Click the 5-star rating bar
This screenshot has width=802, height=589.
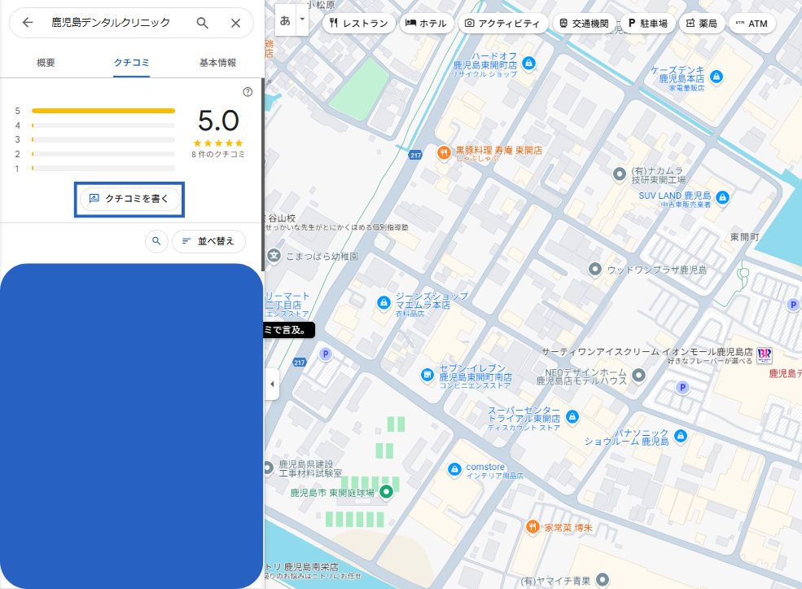tap(103, 111)
